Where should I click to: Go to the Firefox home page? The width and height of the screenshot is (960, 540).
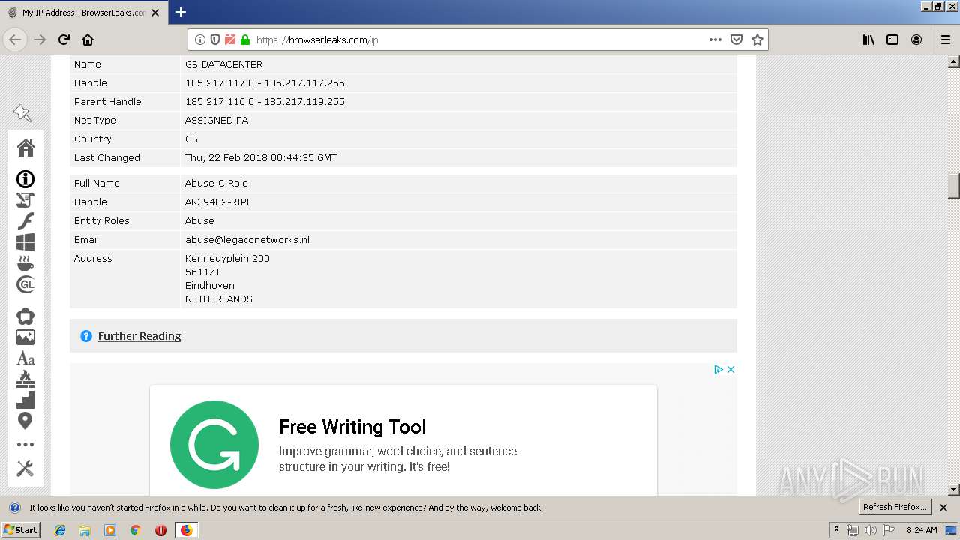pyautogui.click(x=88, y=40)
